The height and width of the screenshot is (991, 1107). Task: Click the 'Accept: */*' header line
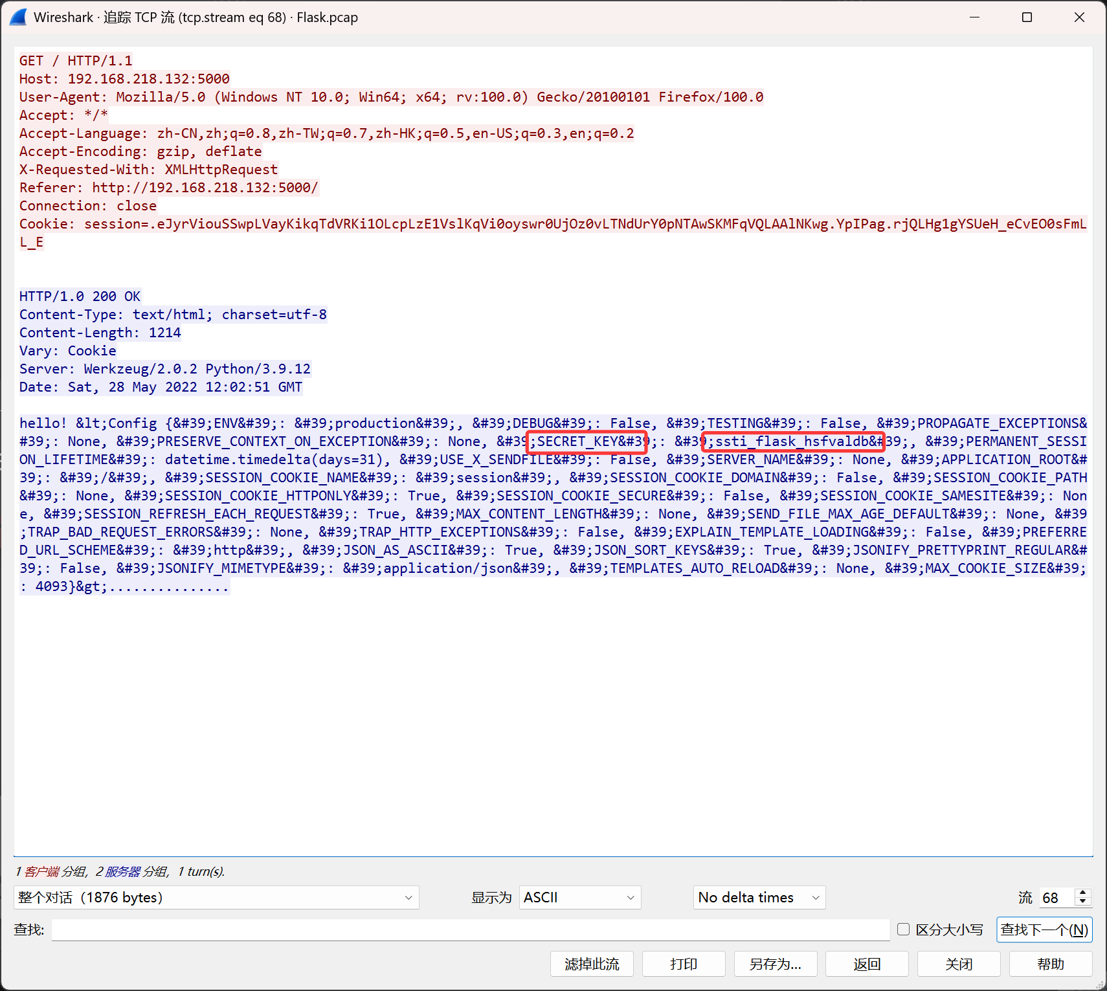click(x=63, y=115)
